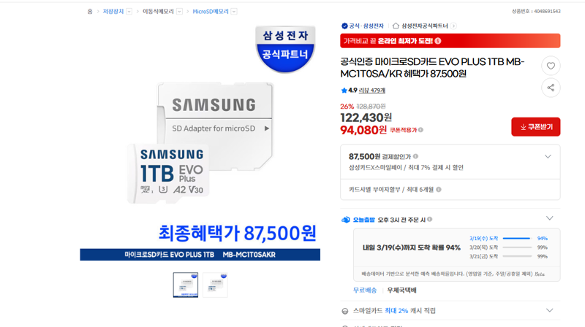Select the second product thumbnail
Screen dimensions: 585x327
point(215,285)
